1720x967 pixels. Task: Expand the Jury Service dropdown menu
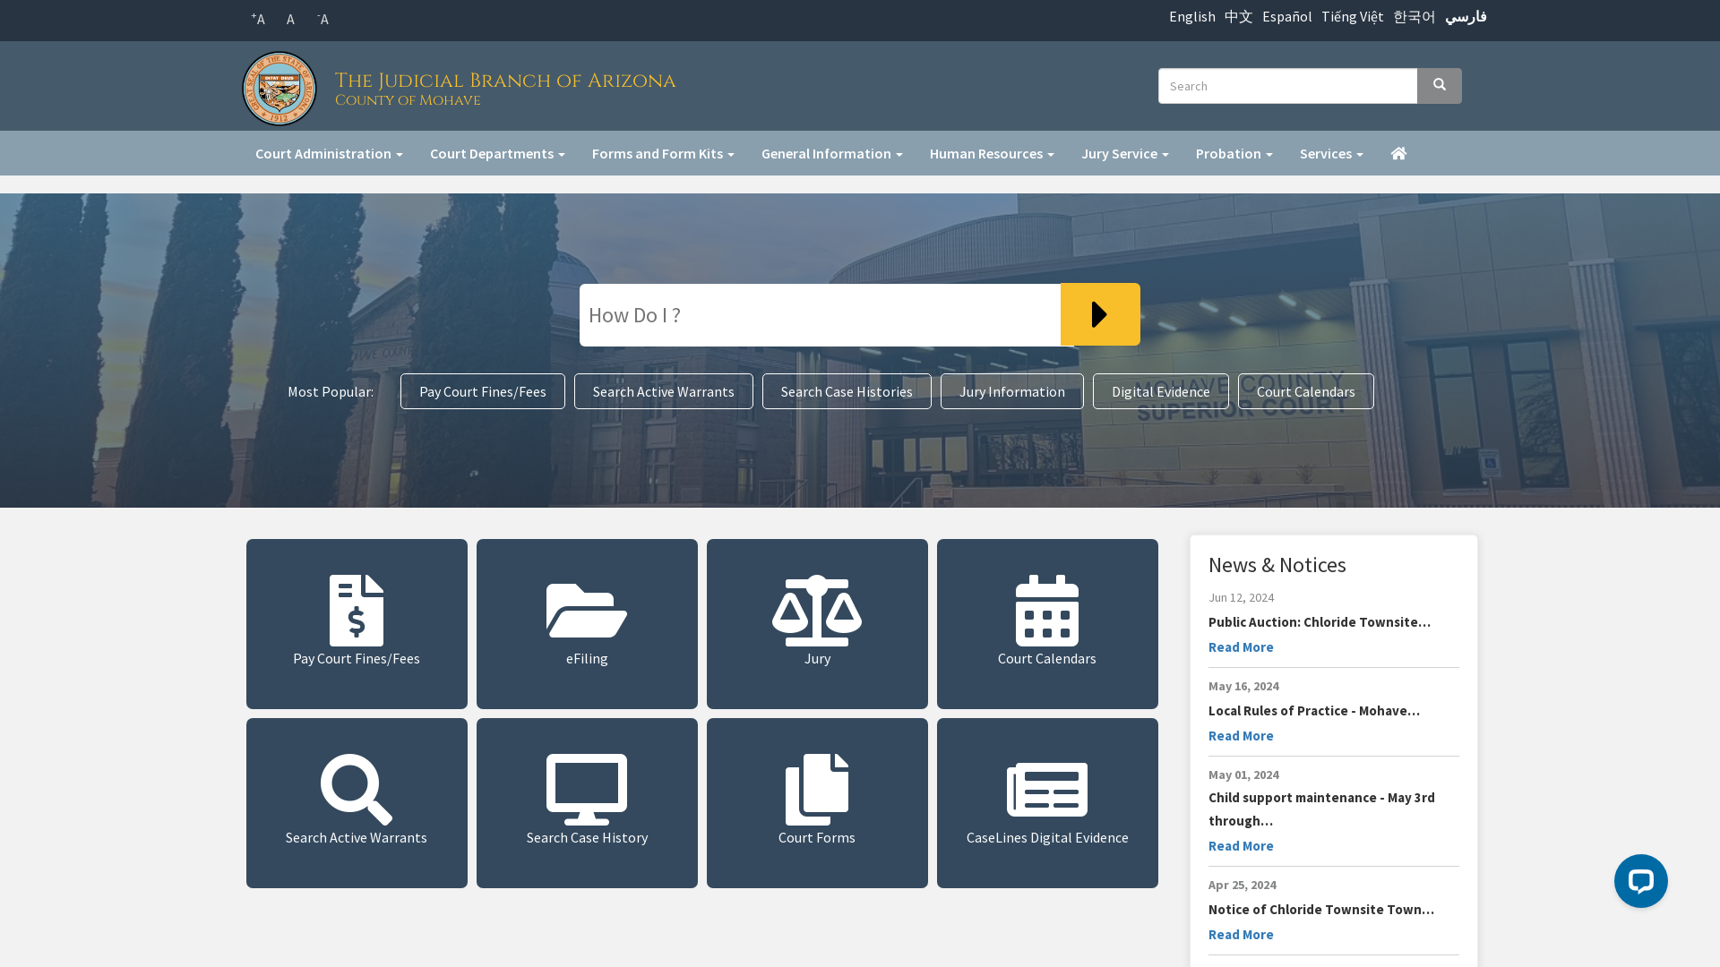coord(1124,153)
